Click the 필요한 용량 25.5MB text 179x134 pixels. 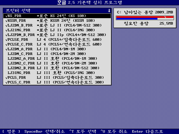click(x=149, y=23)
